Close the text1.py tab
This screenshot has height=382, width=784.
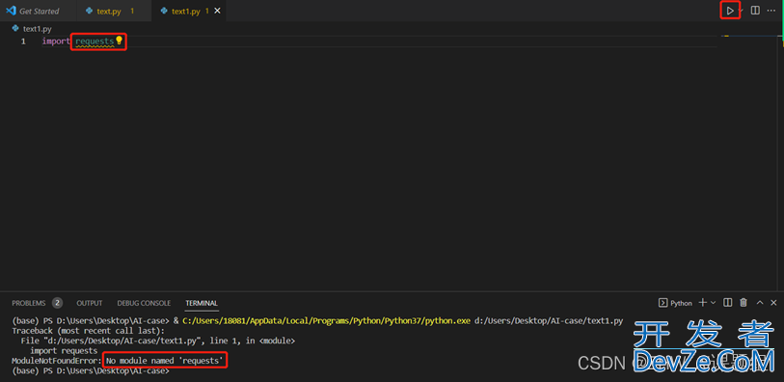click(x=217, y=11)
